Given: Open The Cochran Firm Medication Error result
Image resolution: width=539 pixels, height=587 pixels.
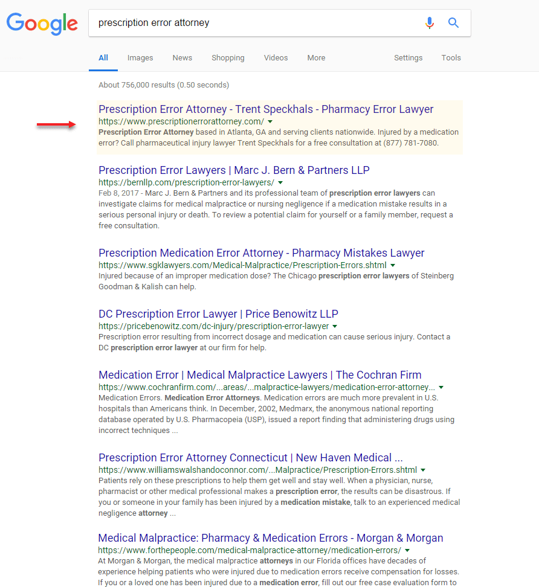Looking at the screenshot, I should pyautogui.click(x=260, y=375).
